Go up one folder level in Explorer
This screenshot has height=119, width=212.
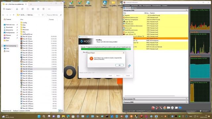pos(14,15)
